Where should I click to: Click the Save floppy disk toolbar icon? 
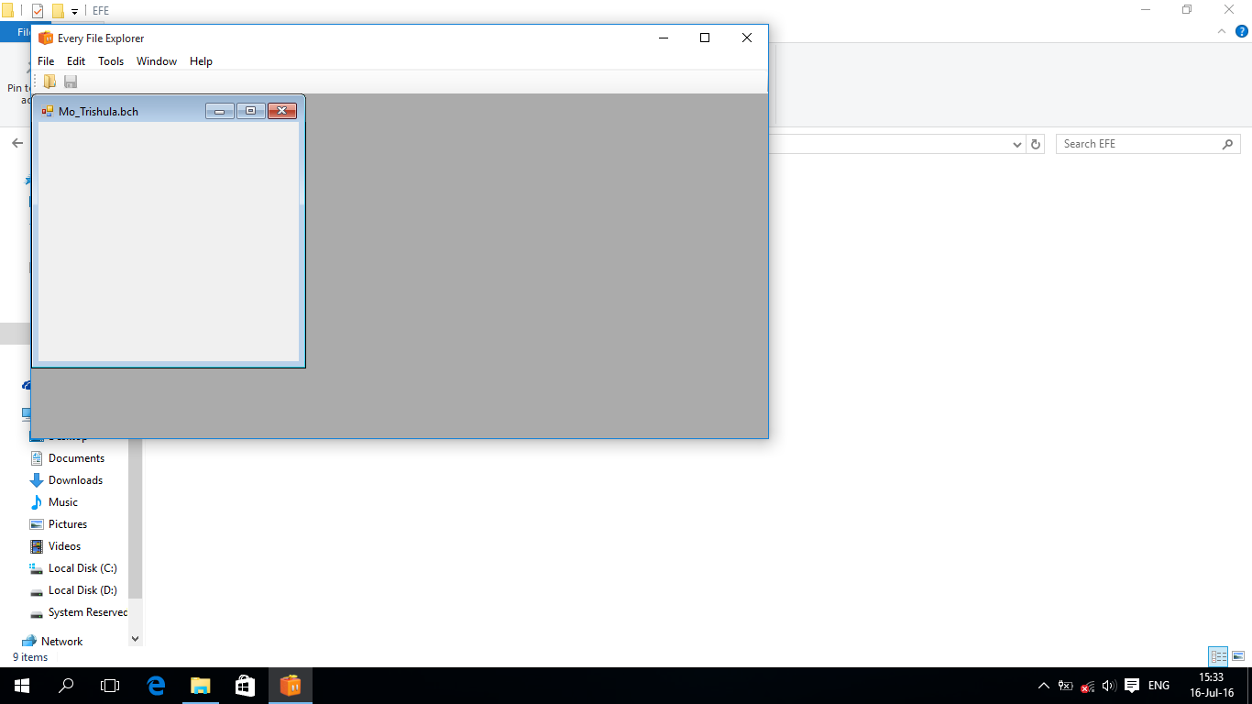click(x=71, y=82)
